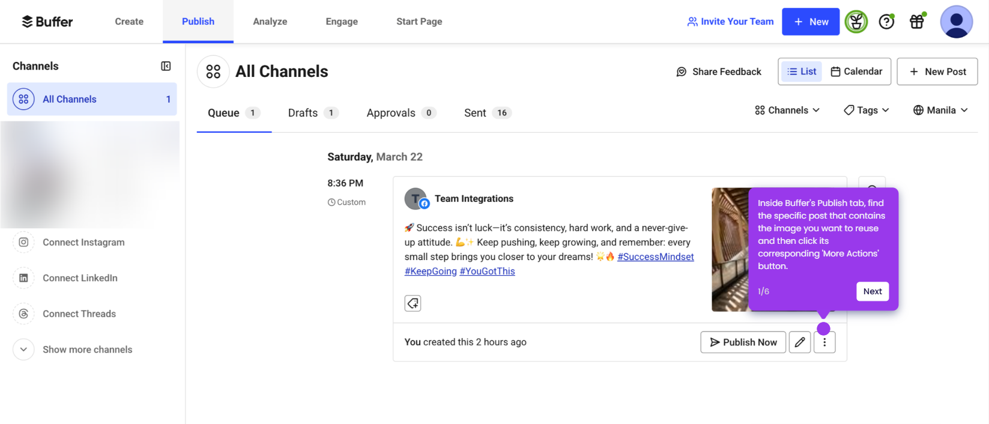Expand Show more channels
Image resolution: width=989 pixels, height=424 pixels.
[x=73, y=350]
